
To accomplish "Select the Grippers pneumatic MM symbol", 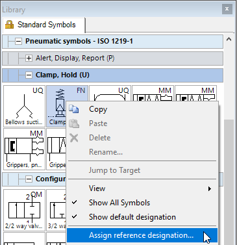I will tap(24, 149).
